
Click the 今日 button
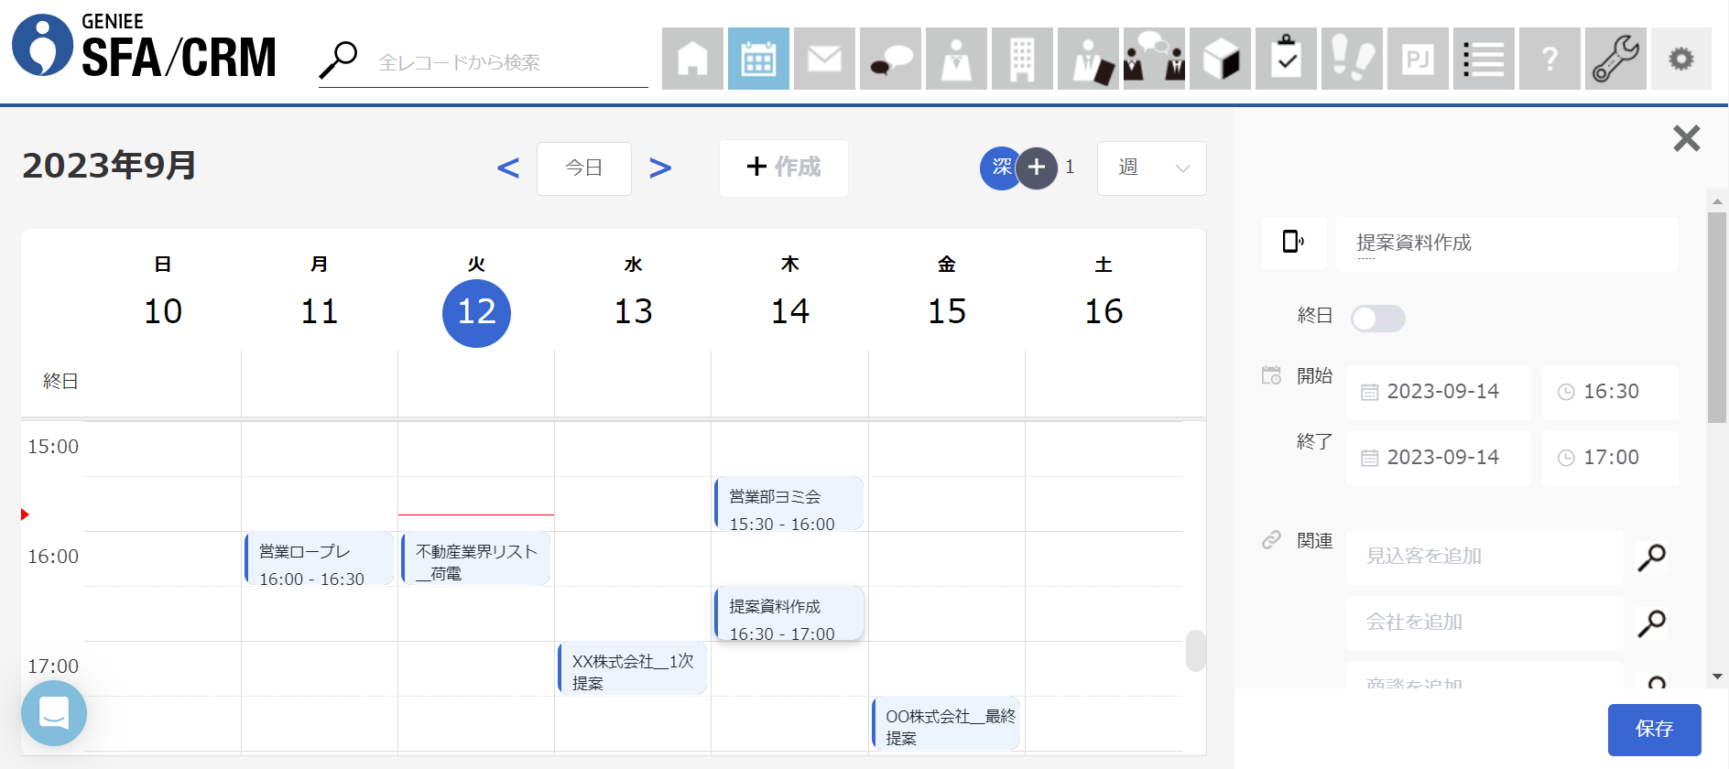(584, 168)
